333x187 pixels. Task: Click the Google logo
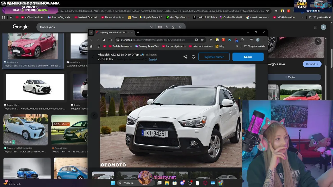tap(21, 27)
